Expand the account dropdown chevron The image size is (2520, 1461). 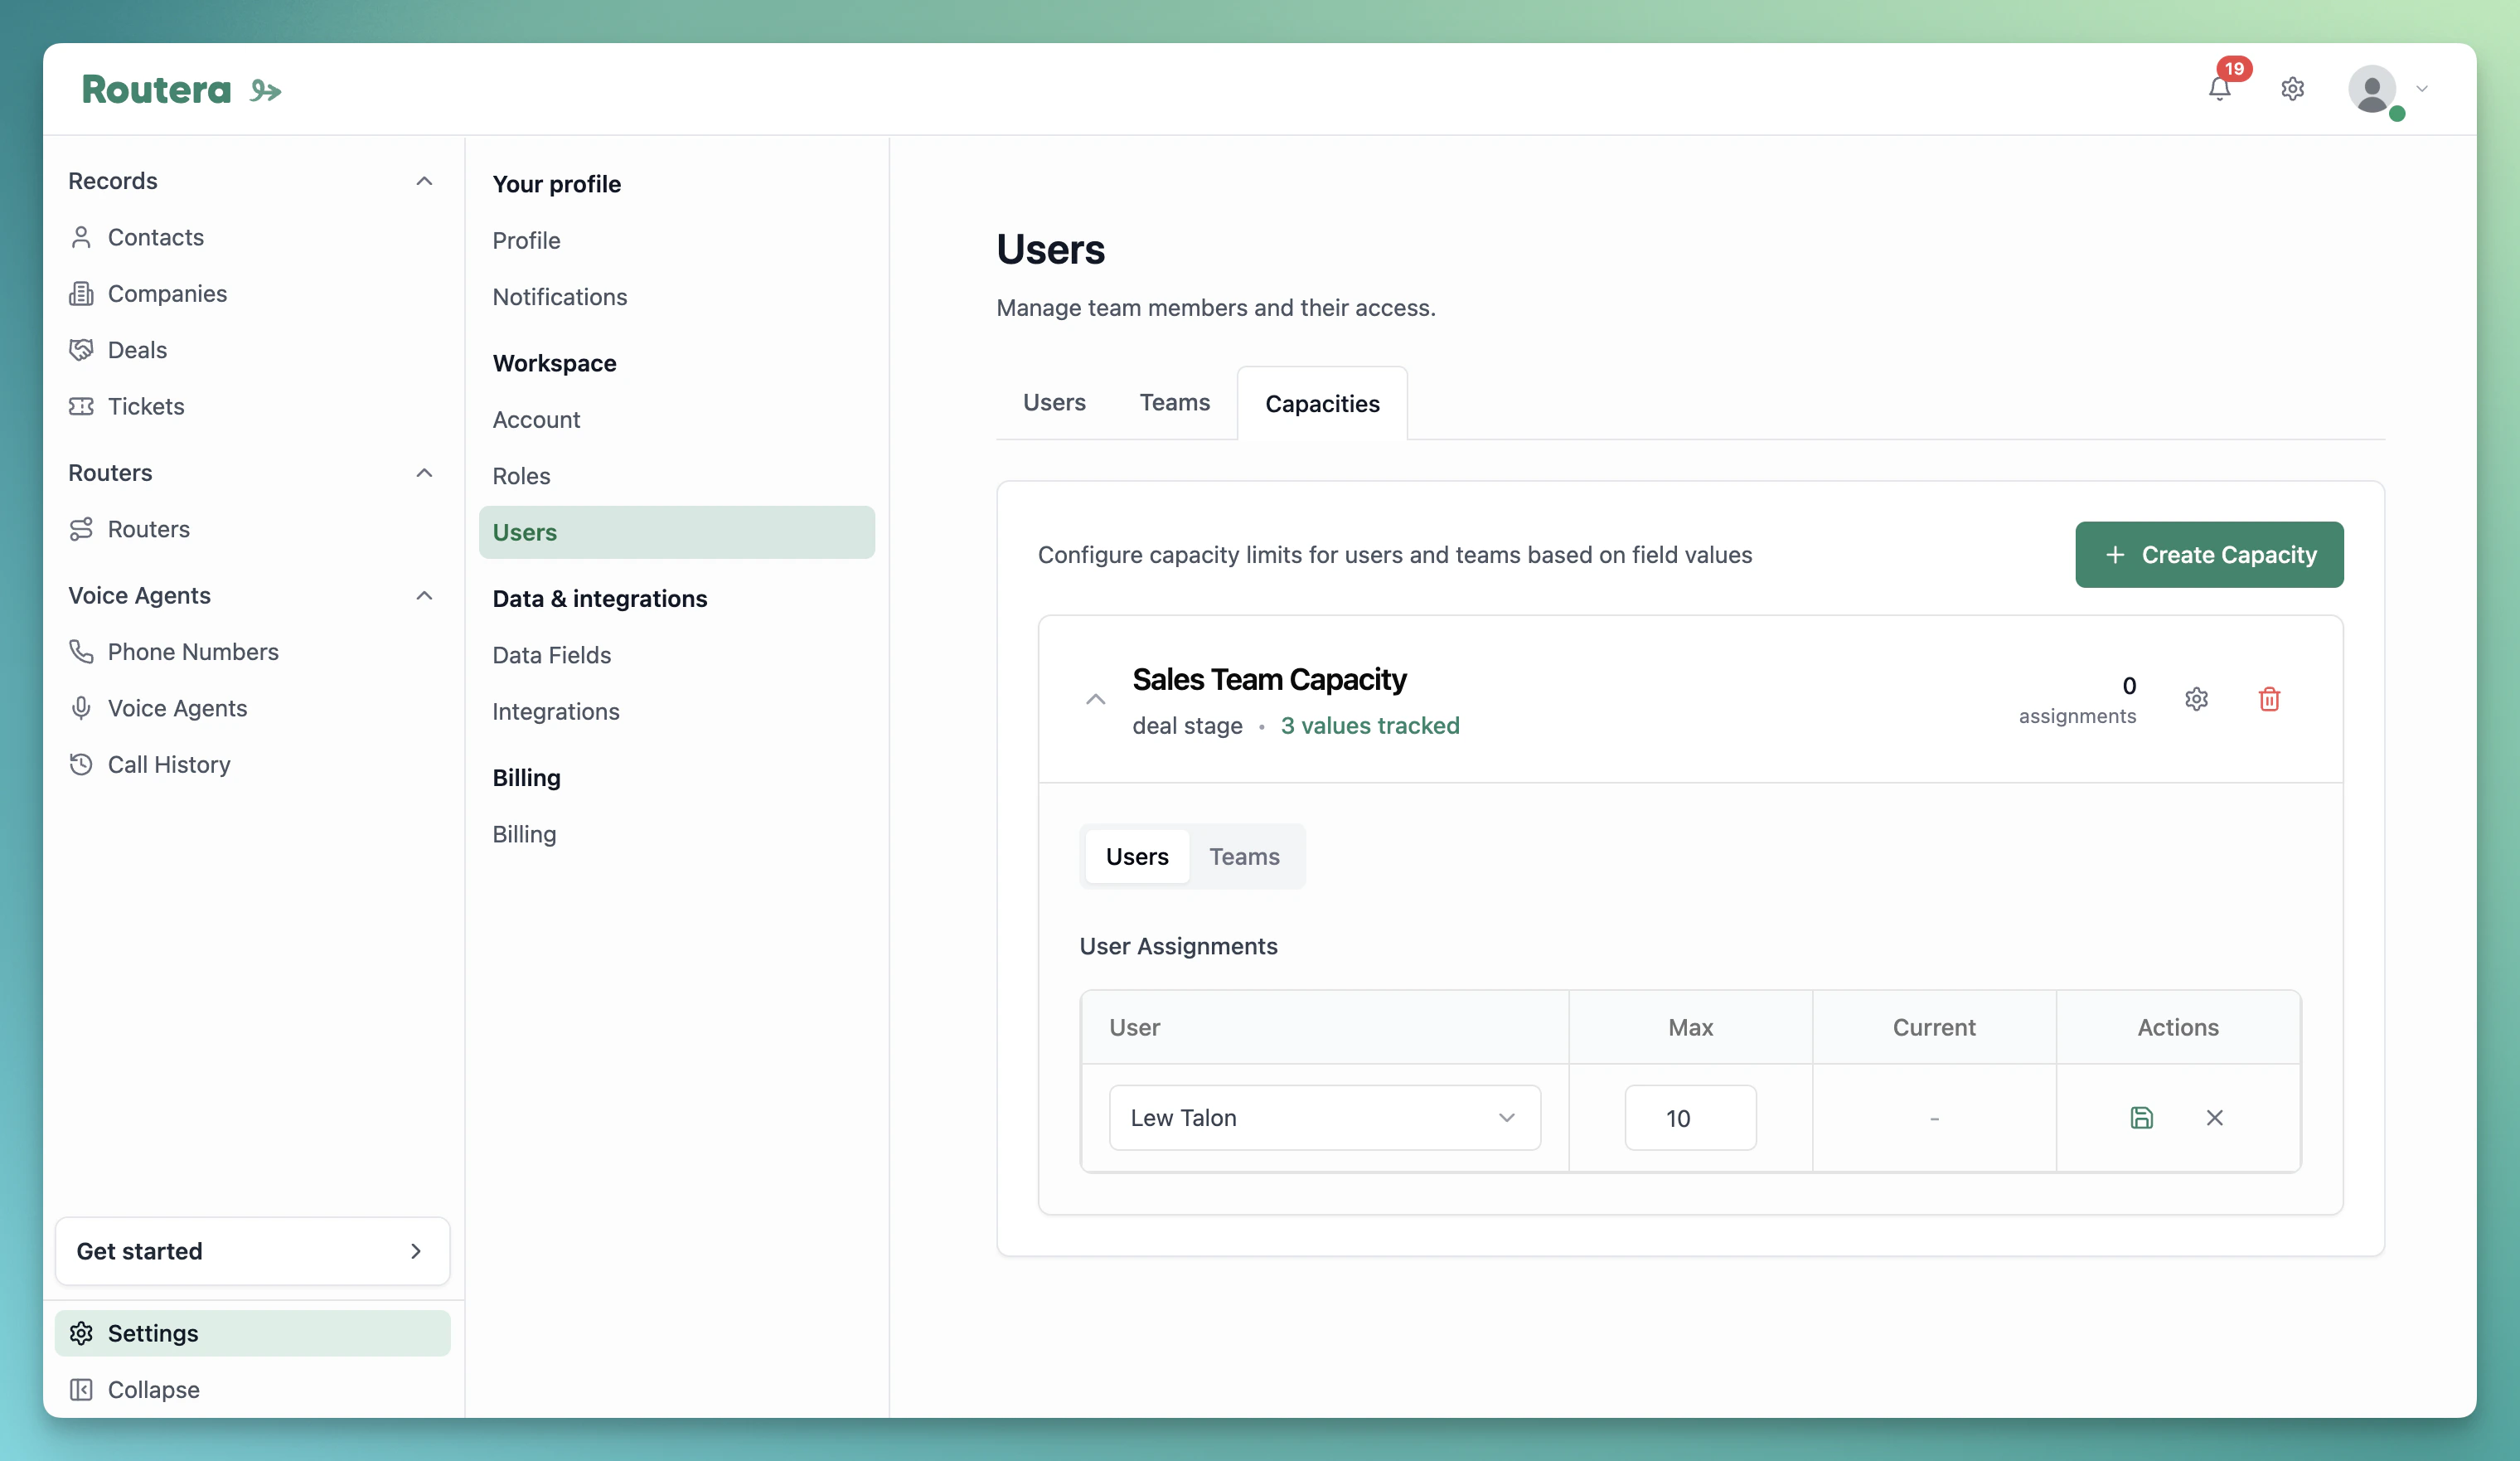2422,89
